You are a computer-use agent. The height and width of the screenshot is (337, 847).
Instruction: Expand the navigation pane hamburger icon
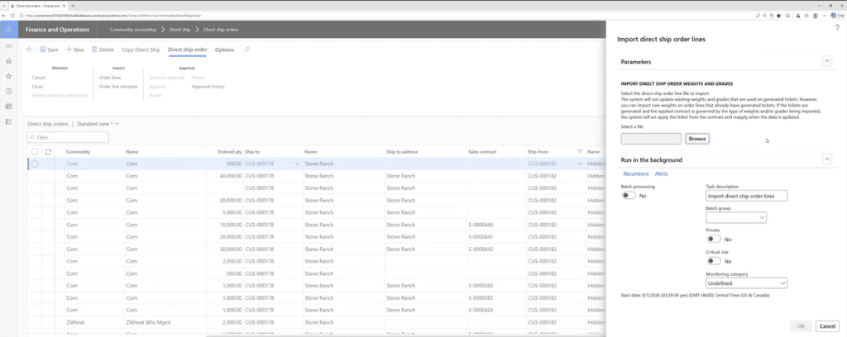8,45
